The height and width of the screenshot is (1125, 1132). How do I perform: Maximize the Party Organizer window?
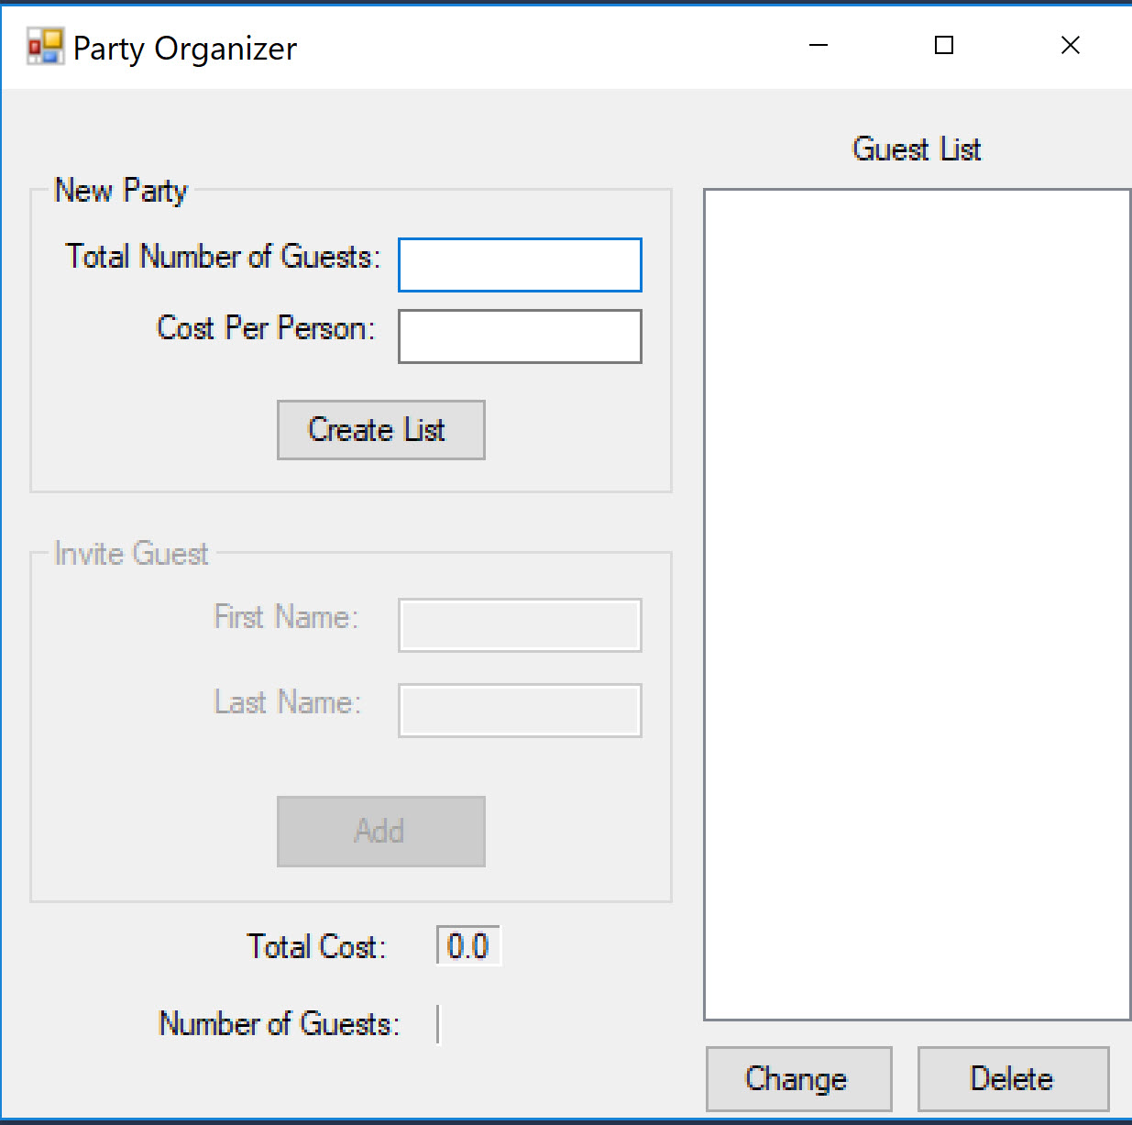(x=944, y=45)
